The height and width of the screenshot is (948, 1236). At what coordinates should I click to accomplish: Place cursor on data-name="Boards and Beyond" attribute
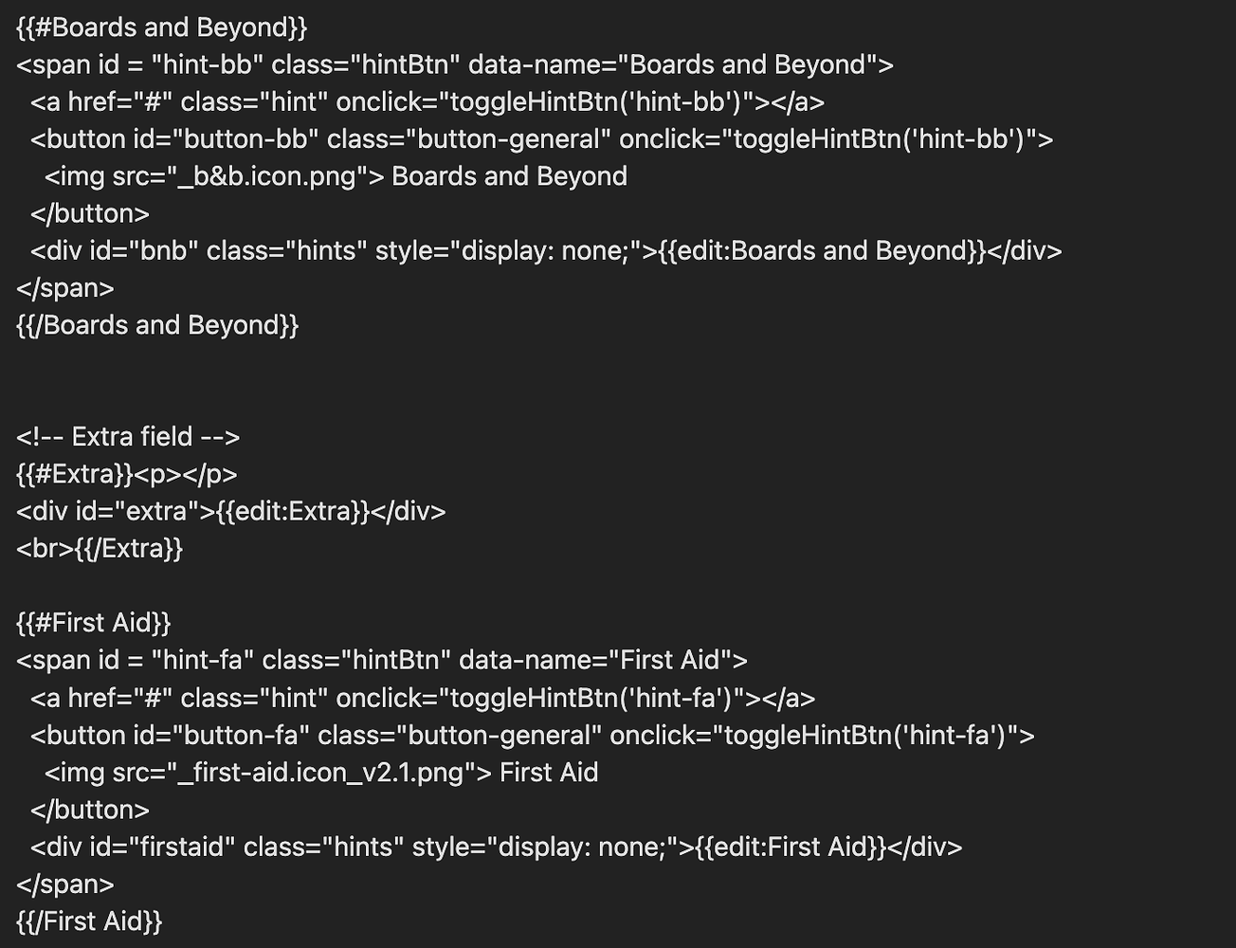(681, 64)
